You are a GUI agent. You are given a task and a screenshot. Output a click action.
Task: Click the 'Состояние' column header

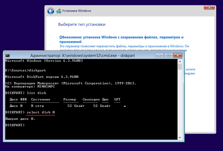click(41, 99)
